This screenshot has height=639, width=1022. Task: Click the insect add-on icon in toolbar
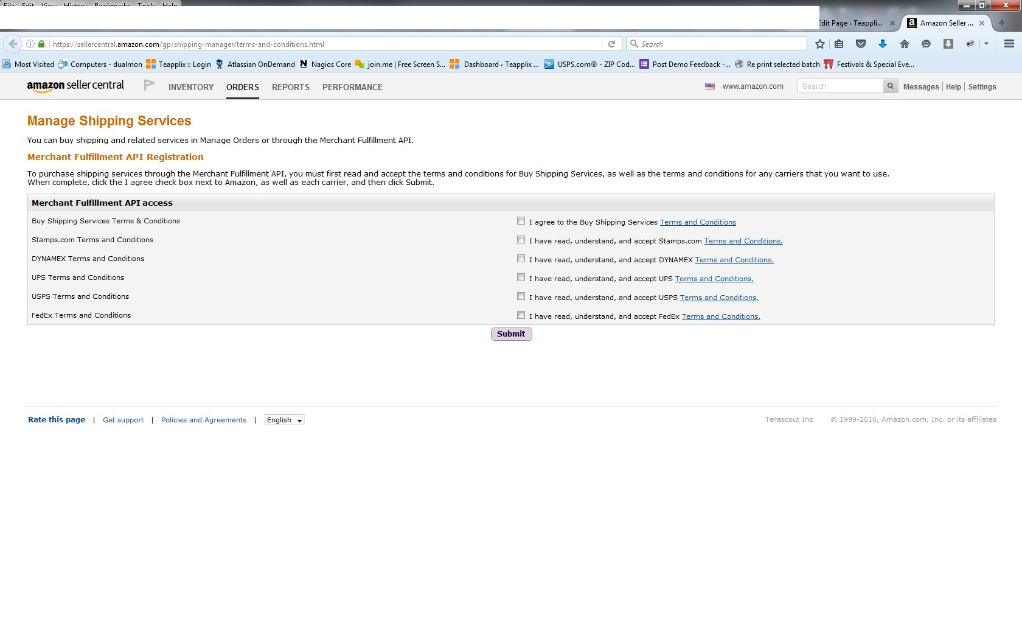point(970,44)
